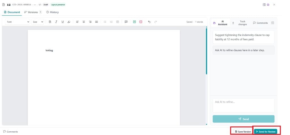Redo the last undone edit

[155, 22]
